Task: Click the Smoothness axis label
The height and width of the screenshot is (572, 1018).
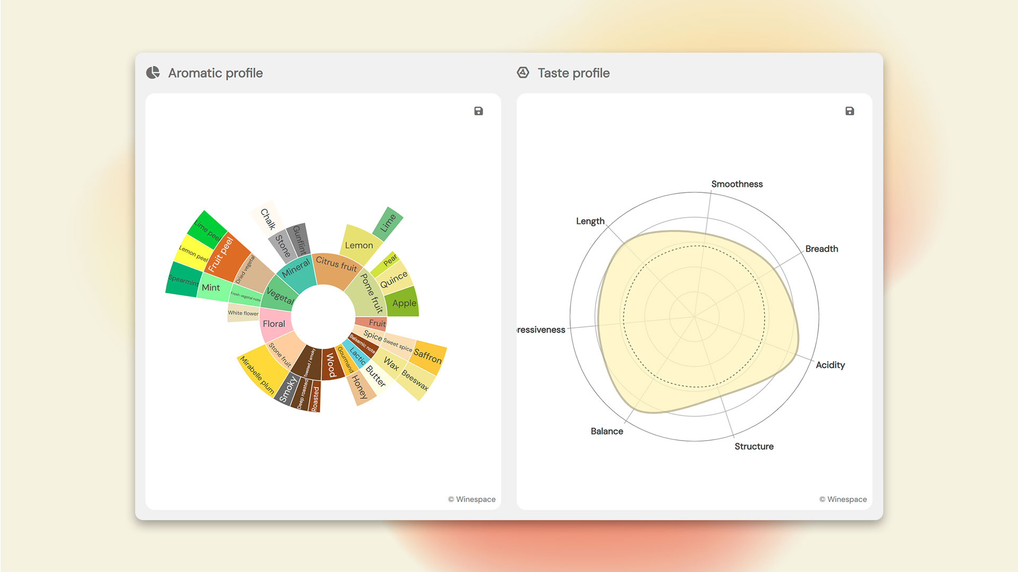Action: click(737, 184)
